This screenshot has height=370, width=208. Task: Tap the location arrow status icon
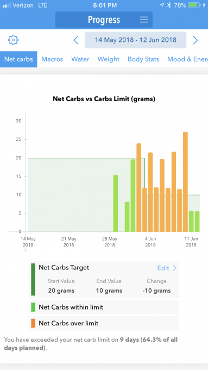(x=162, y=5)
